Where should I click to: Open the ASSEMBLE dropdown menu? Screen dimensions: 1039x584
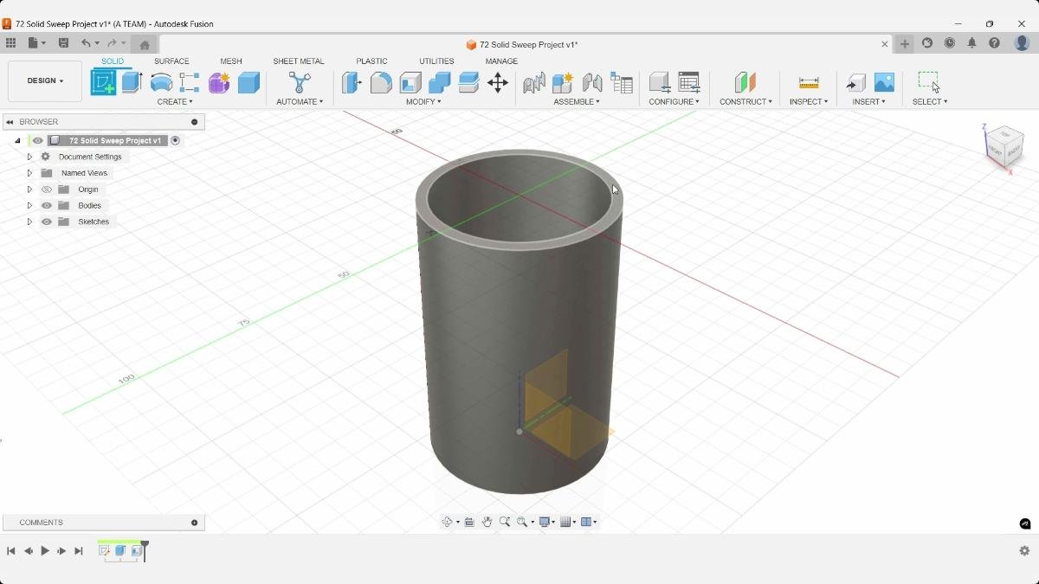point(577,102)
